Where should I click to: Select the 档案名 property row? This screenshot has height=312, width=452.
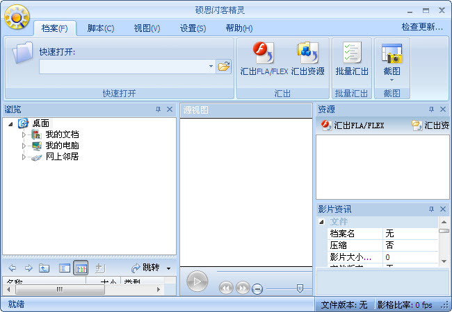click(x=383, y=234)
